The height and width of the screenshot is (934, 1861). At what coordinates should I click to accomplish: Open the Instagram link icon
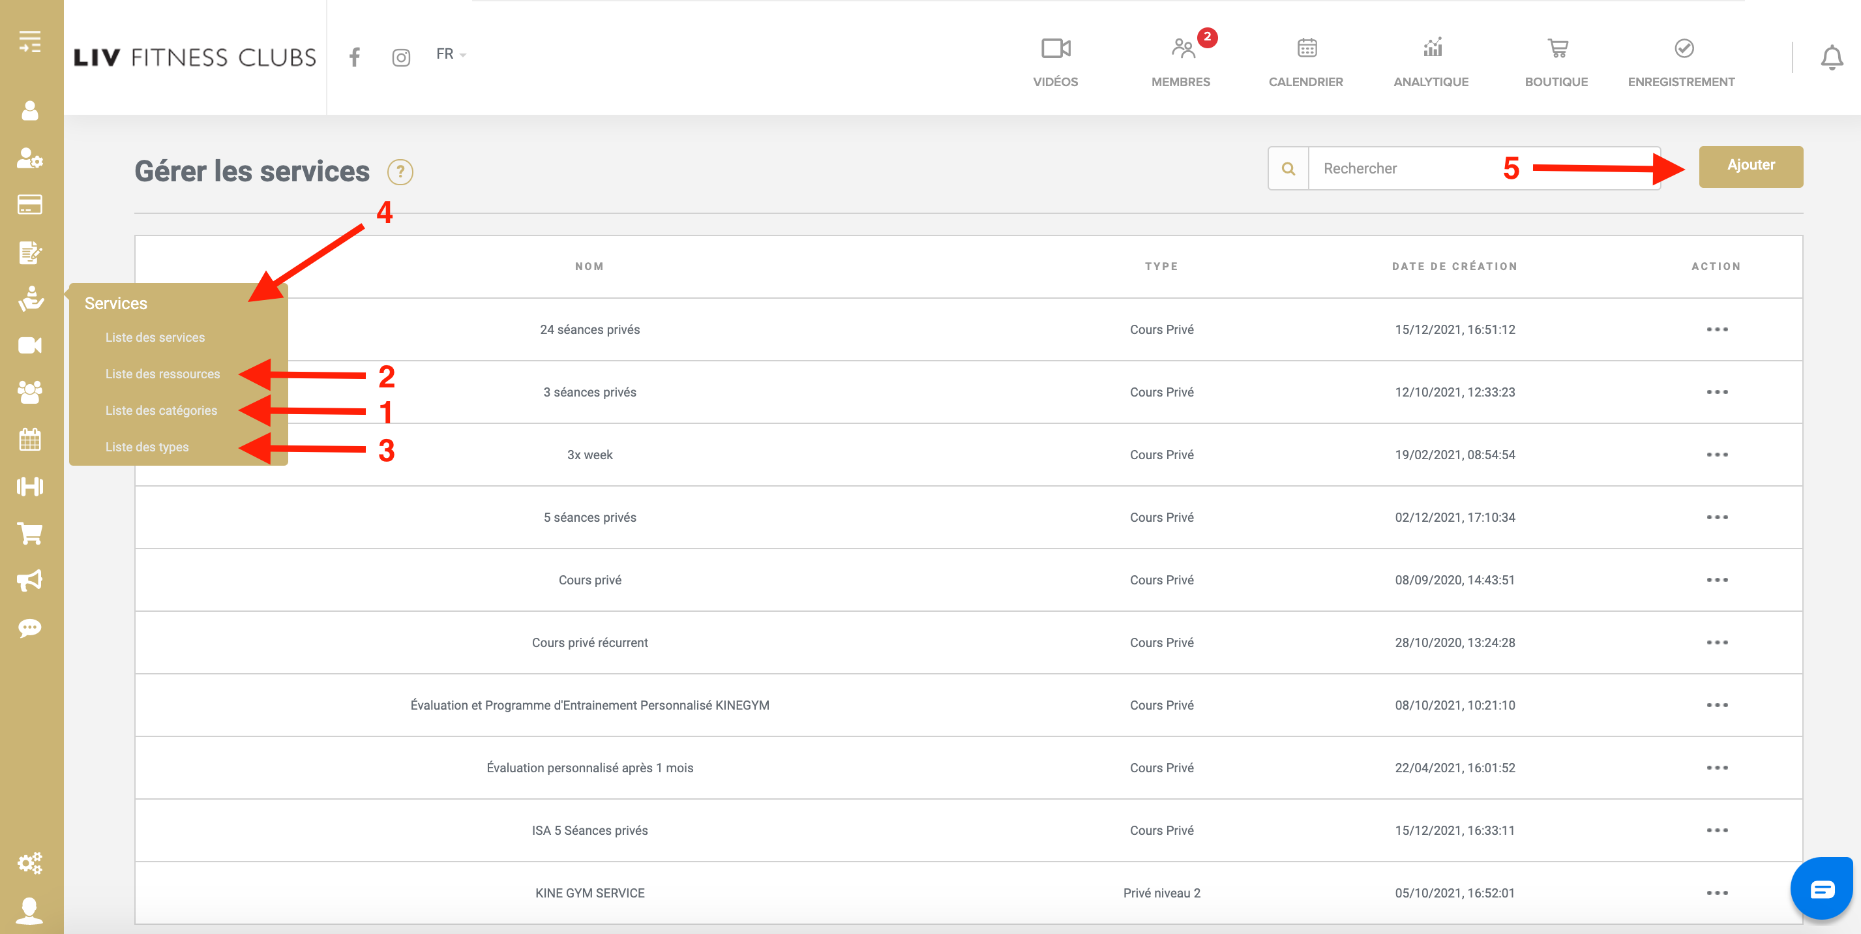[401, 58]
